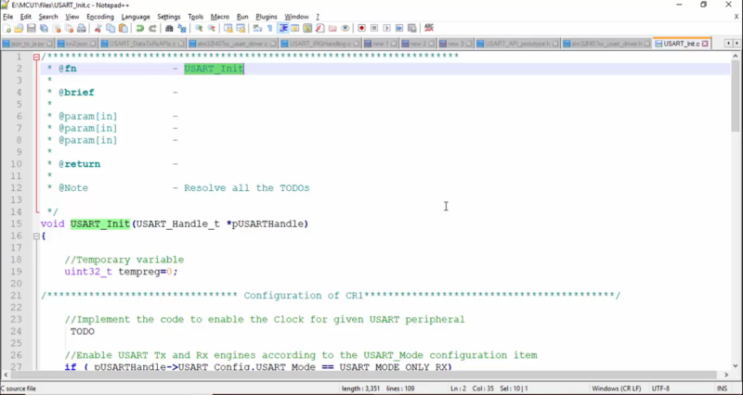Open the Search menu
This screenshot has width=743, height=395.
pyautogui.click(x=48, y=17)
